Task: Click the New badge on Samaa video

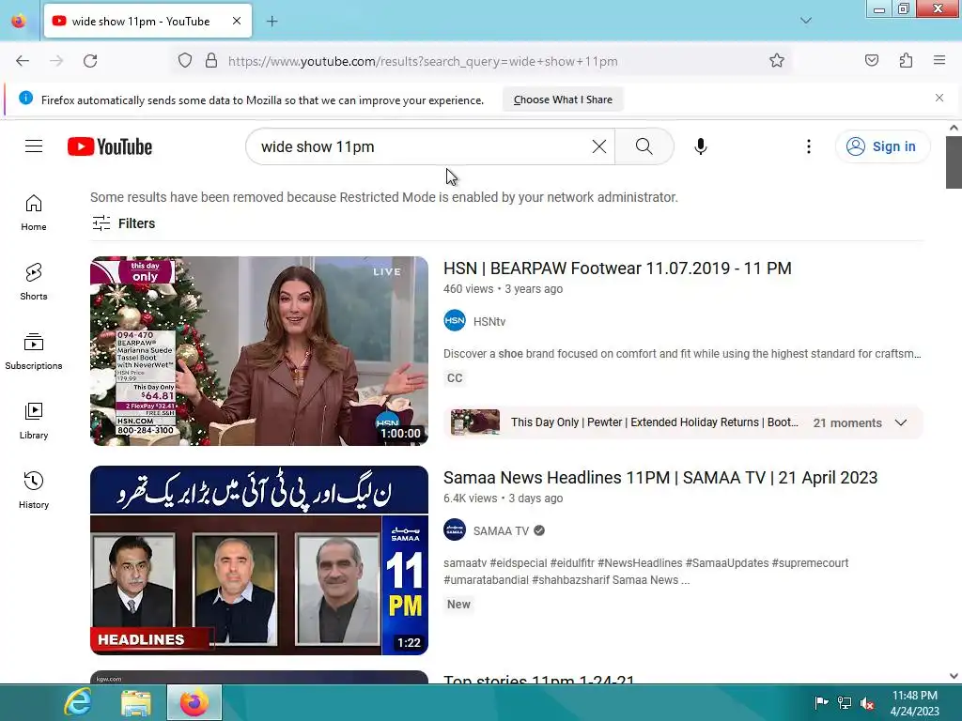Action: [x=458, y=604]
